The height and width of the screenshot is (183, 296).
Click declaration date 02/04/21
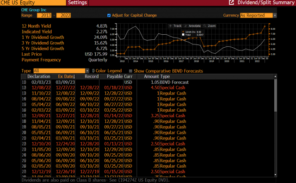pos(41,138)
